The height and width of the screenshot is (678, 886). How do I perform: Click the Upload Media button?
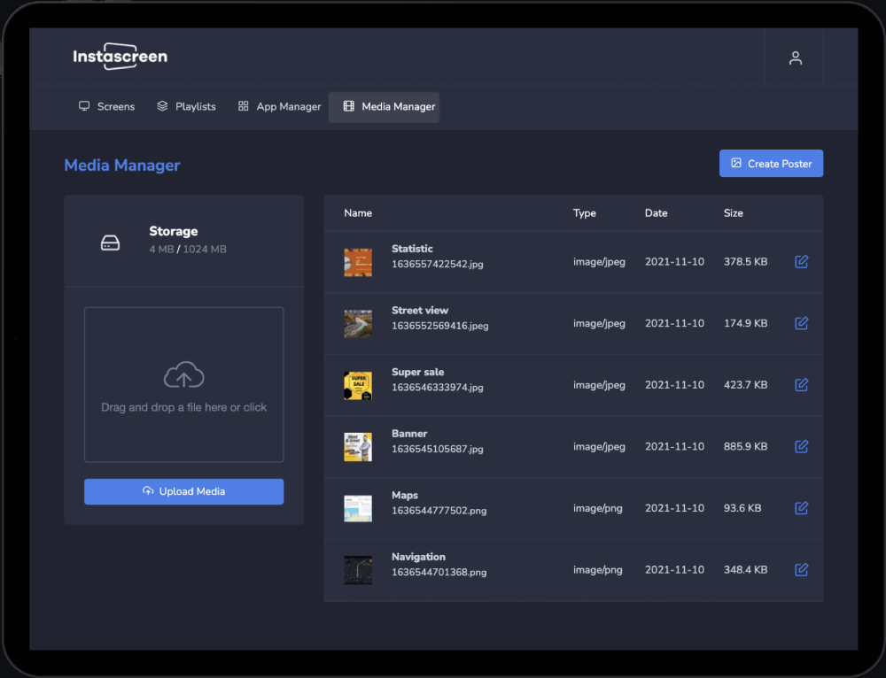click(183, 492)
